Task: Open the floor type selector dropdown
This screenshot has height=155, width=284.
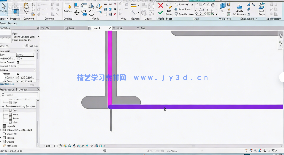Action: (x=38, y=37)
